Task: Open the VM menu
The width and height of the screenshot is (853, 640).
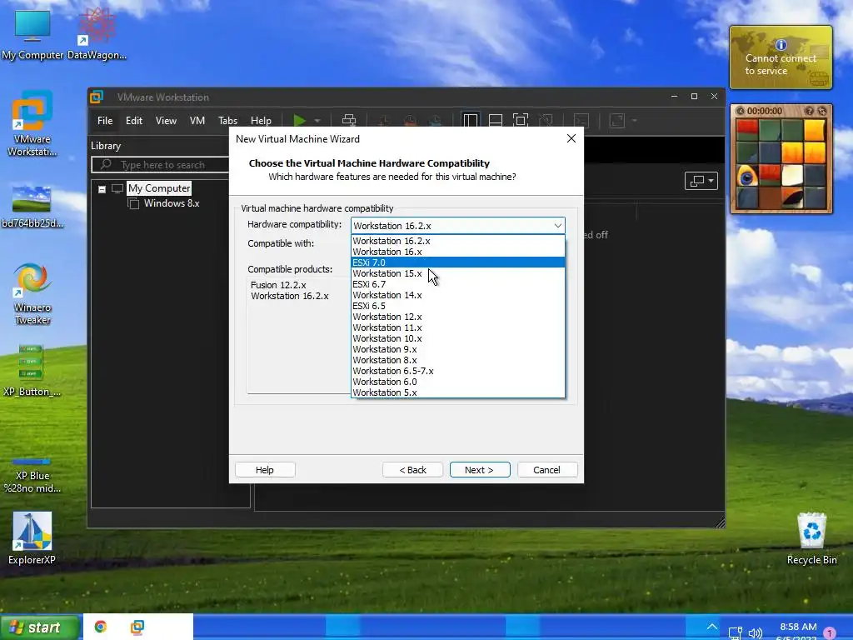Action: [x=197, y=121]
